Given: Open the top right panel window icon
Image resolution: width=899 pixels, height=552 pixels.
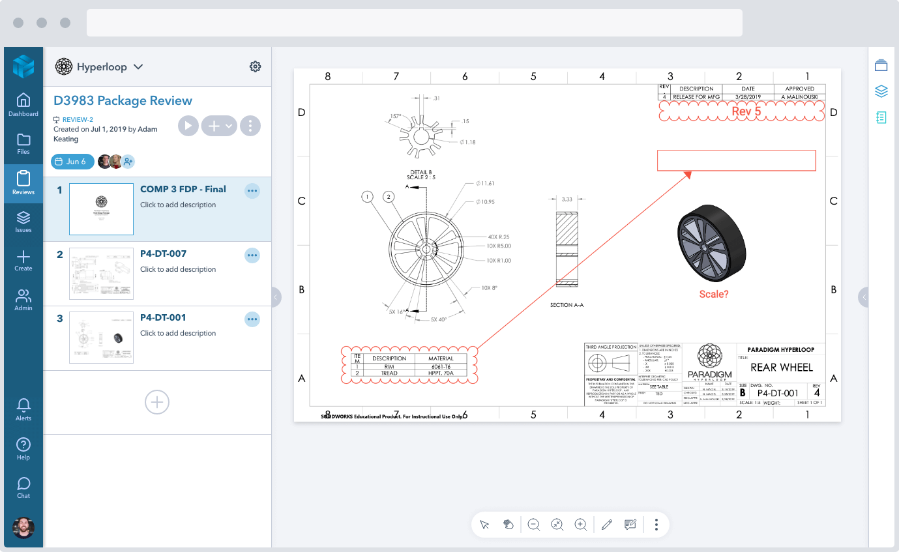Looking at the screenshot, I should (x=881, y=65).
